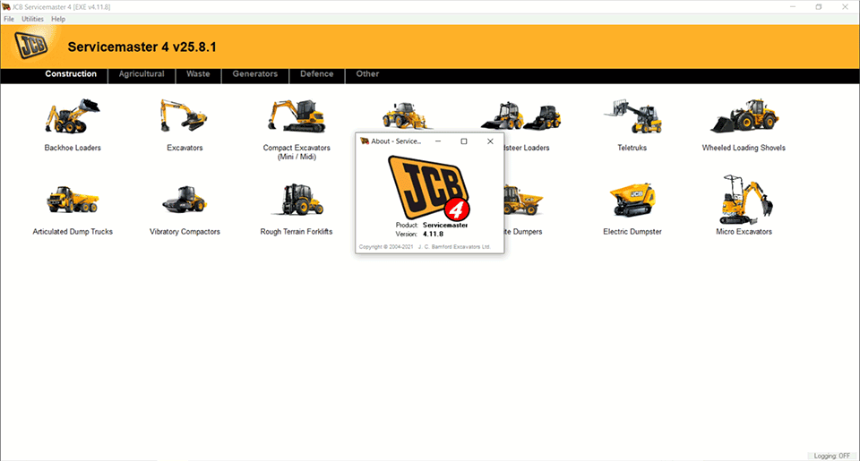Click the site dumper machine image
This screenshot has height=461, width=860.
click(x=523, y=200)
